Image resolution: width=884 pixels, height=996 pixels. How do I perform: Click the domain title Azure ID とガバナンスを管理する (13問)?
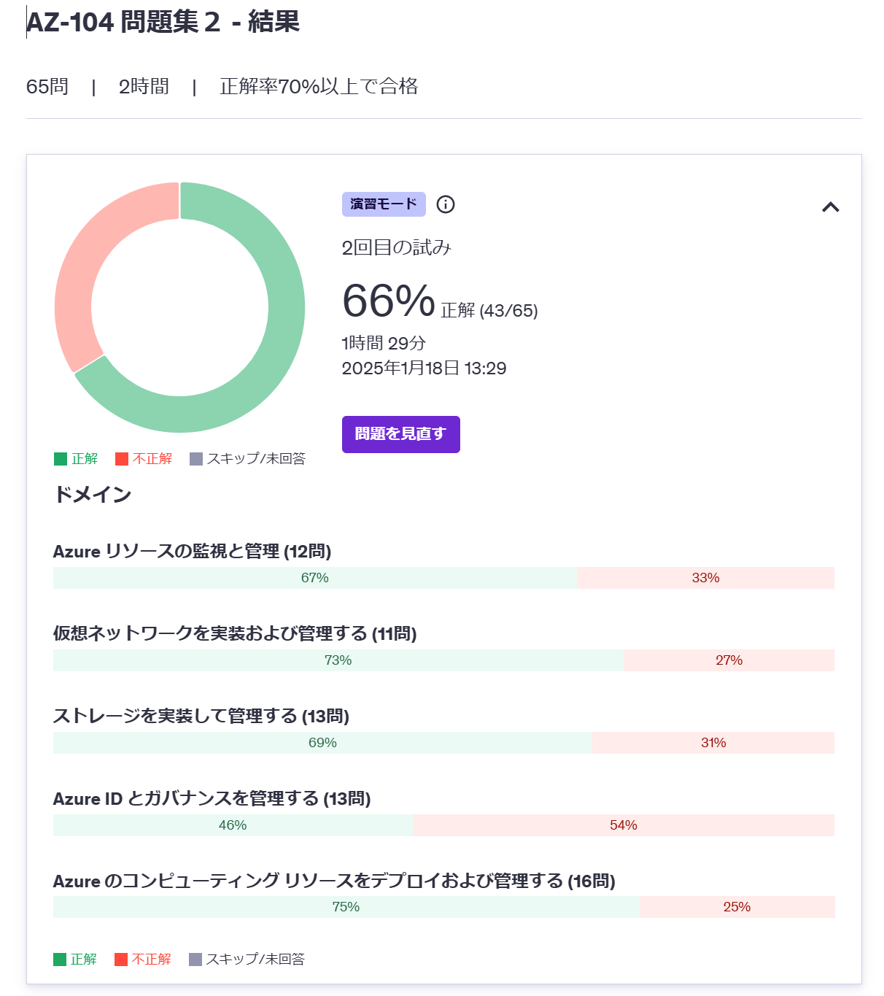click(x=212, y=799)
